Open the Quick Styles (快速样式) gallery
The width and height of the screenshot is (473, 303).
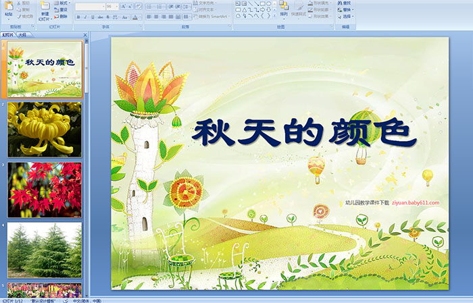(x=299, y=9)
